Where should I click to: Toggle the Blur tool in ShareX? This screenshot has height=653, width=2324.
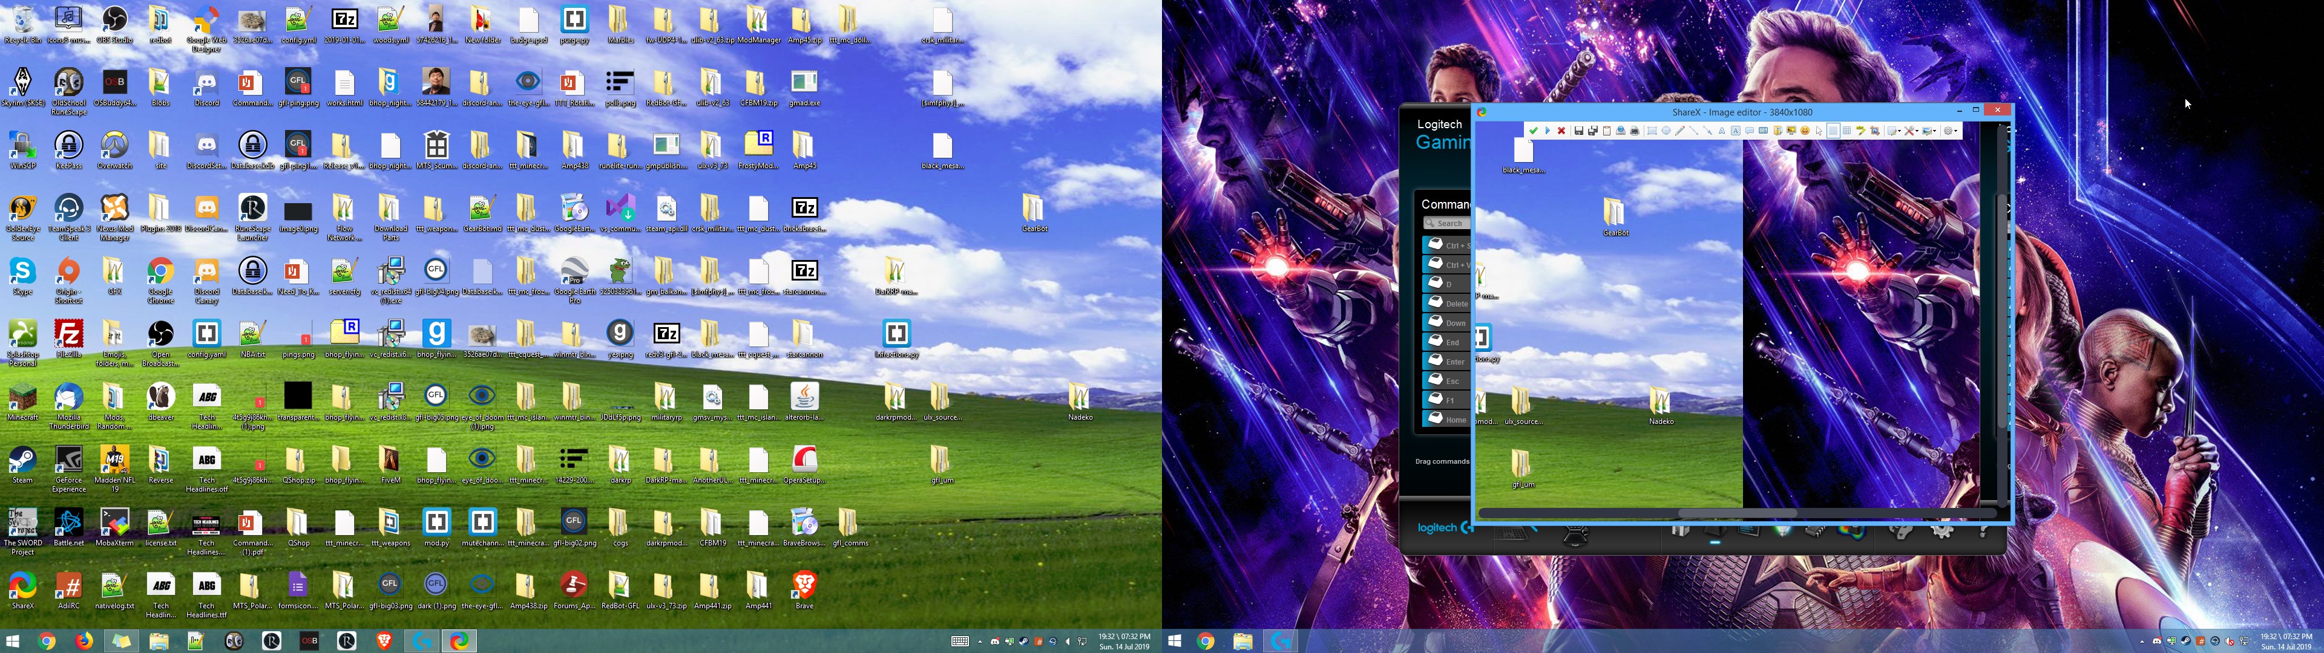1833,131
